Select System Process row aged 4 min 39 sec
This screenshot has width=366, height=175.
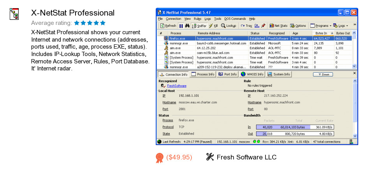tap(254, 58)
